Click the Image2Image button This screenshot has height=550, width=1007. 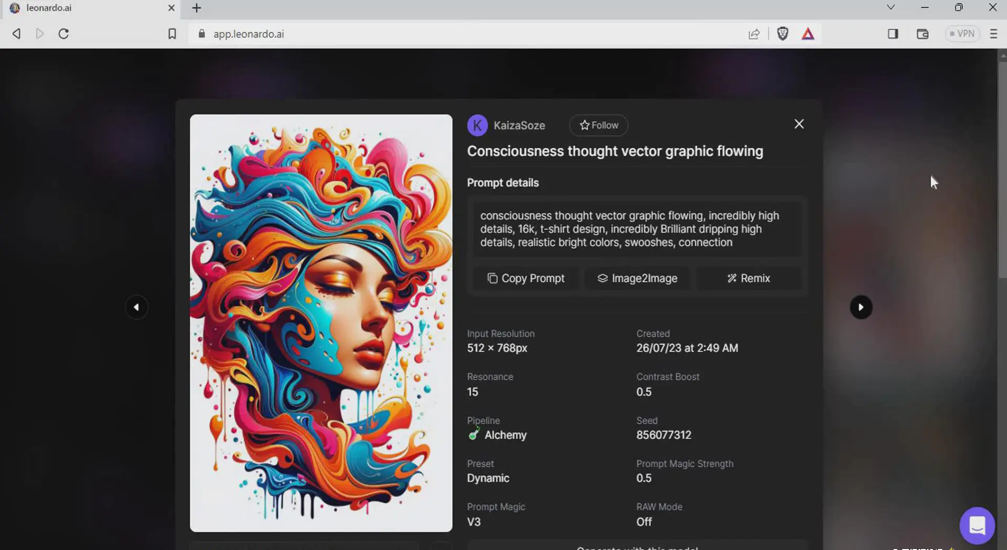637,278
